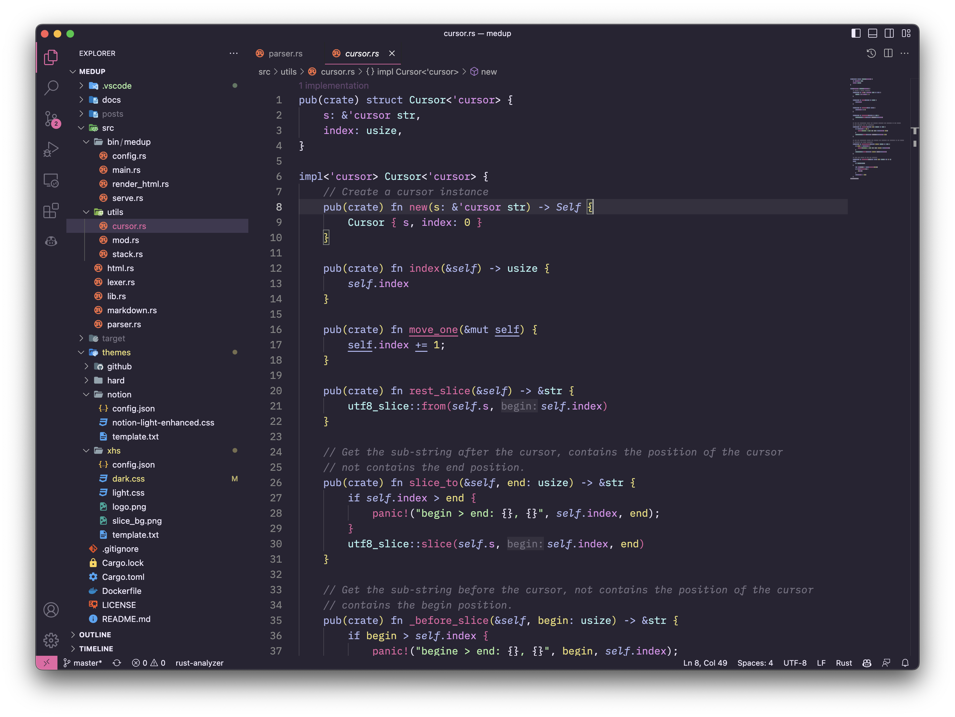Open the Accounts icon in activity bar
This screenshot has width=955, height=717.
click(51, 610)
